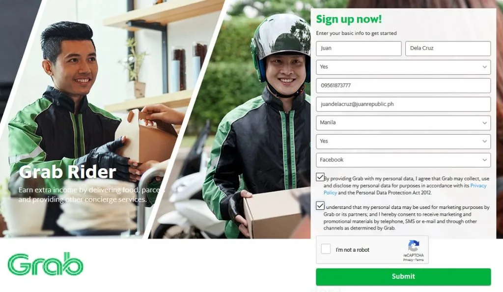Click the email field juandelacruz@juanrepublic.ph
Image resolution: width=503 pixels, height=292 pixels.
click(x=403, y=104)
